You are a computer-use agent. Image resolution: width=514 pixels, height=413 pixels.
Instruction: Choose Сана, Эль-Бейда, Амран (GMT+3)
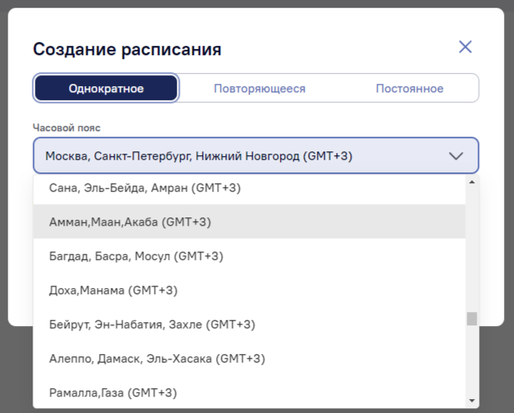click(145, 188)
